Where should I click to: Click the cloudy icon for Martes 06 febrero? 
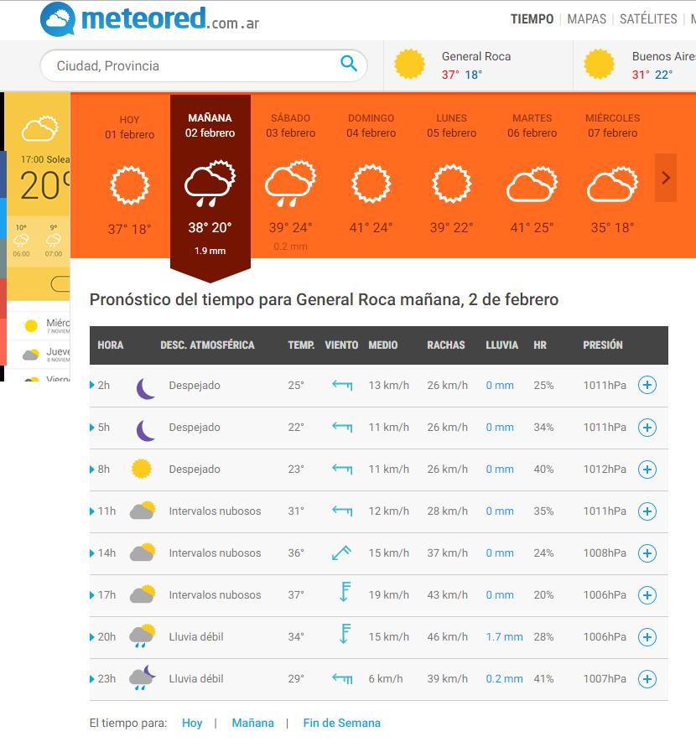pos(531,186)
